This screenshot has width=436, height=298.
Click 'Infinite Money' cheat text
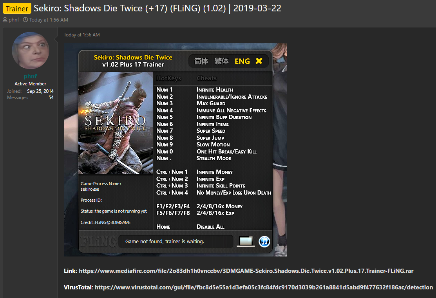pos(215,172)
